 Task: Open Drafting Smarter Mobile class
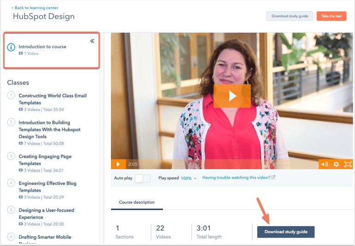pyautogui.click(x=45, y=240)
